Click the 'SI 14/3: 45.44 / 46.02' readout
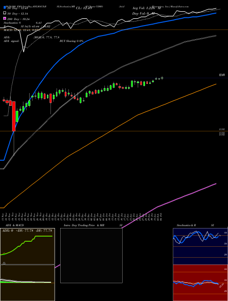This screenshot has width=228, height=301. (x=36, y=26)
